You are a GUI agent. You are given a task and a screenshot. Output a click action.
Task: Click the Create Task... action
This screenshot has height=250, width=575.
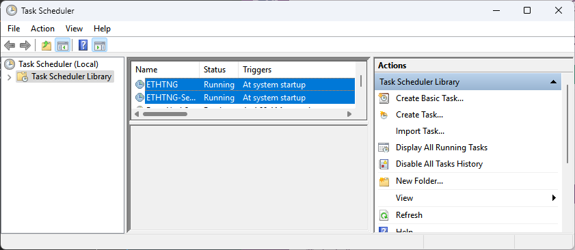pos(420,115)
